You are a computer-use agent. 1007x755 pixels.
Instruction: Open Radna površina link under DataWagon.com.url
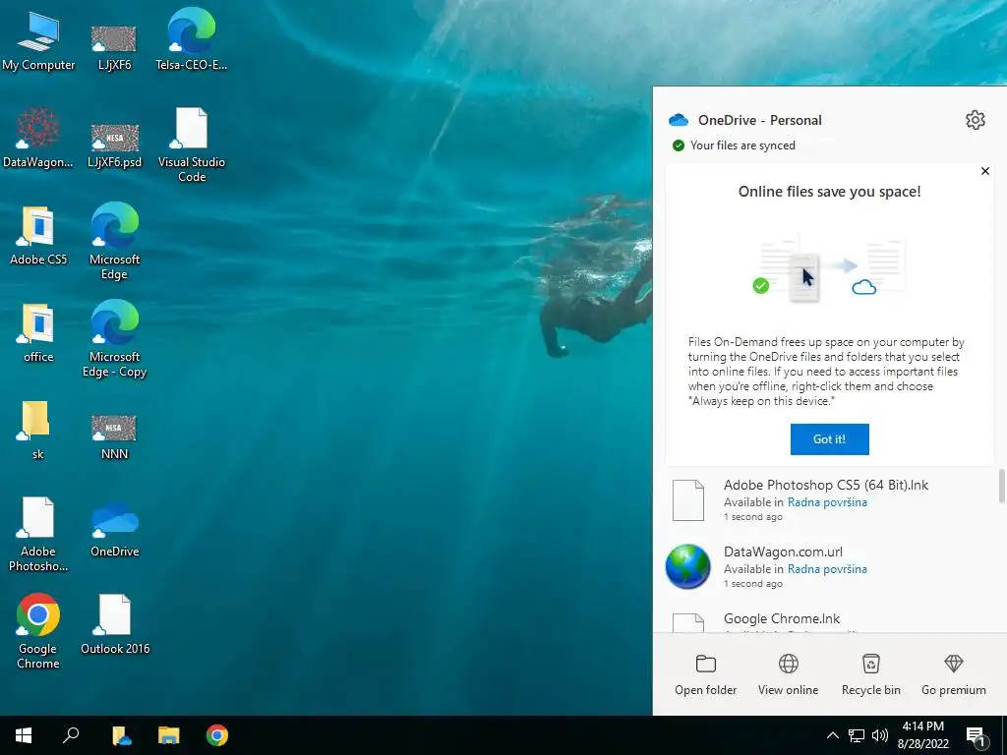[x=827, y=569]
